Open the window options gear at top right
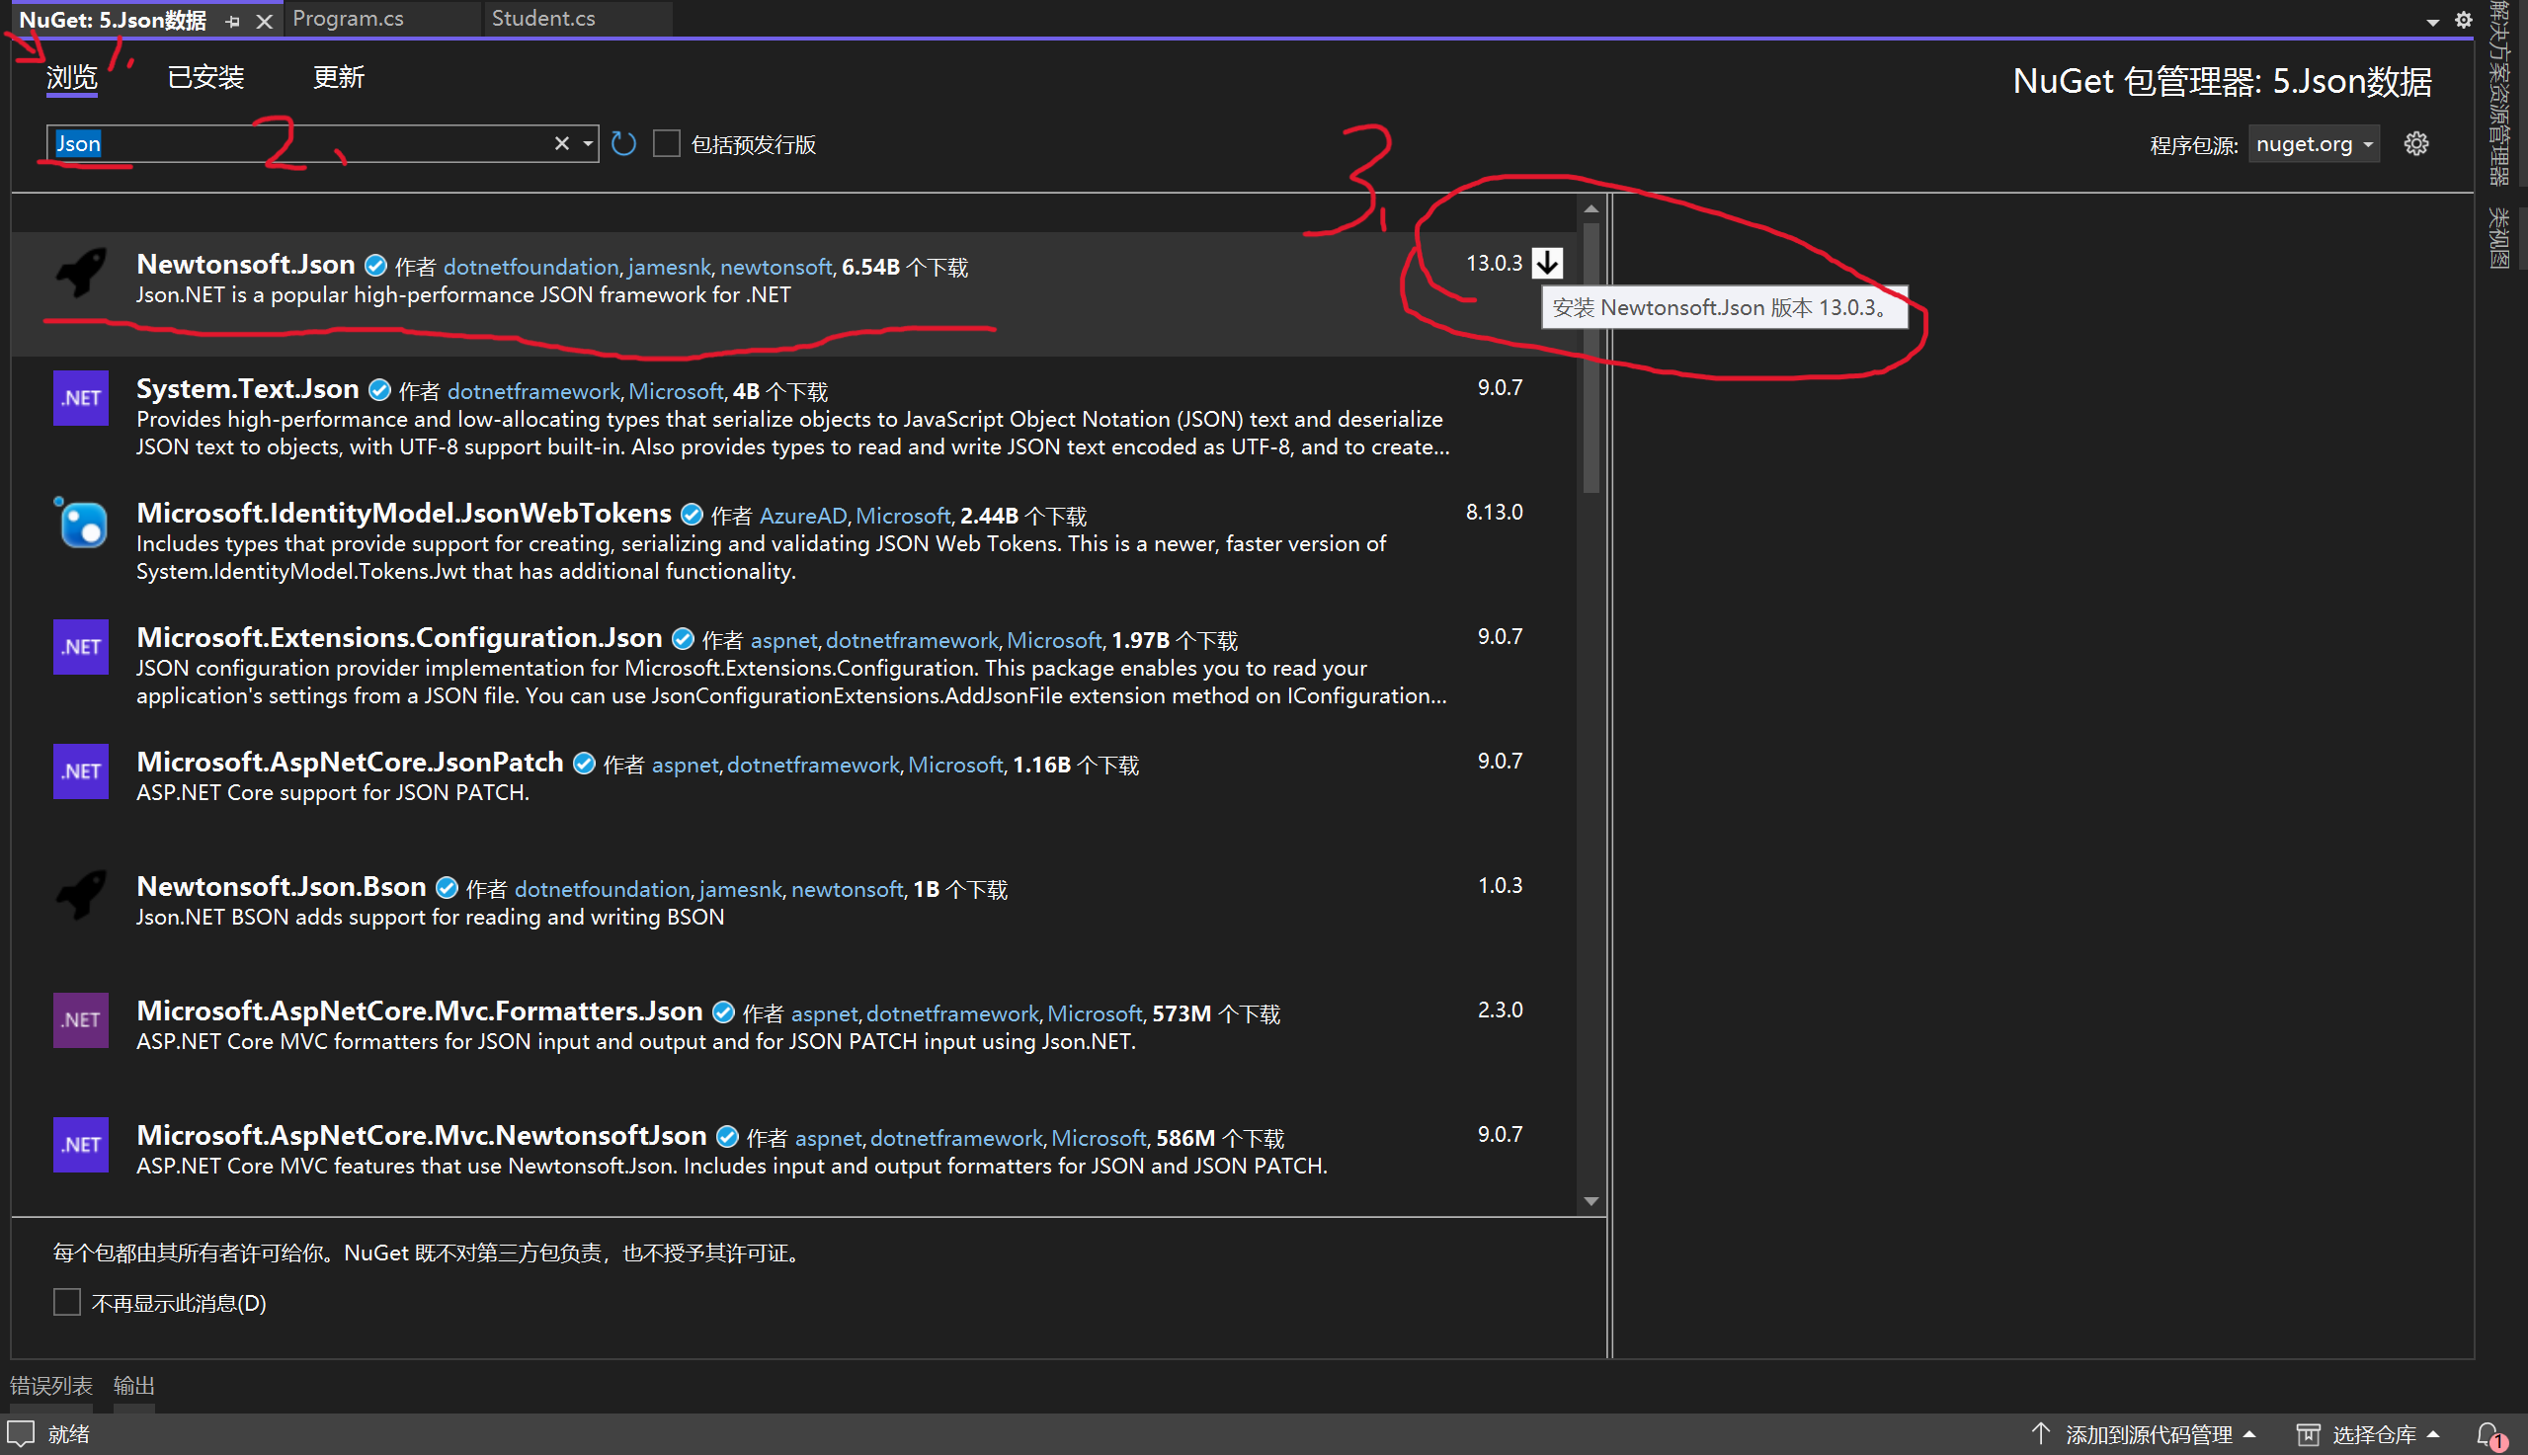Viewport: 2528px width, 1455px height. [x=2463, y=20]
